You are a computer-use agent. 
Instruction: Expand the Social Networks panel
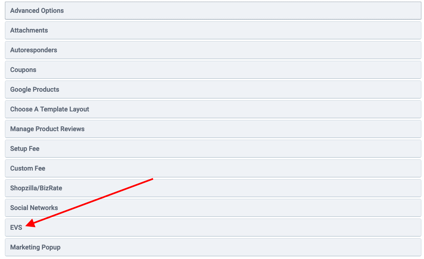click(213, 208)
